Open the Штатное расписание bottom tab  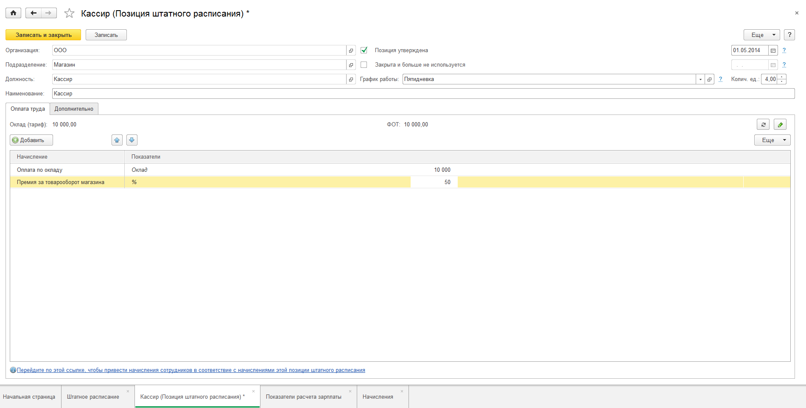(x=93, y=397)
